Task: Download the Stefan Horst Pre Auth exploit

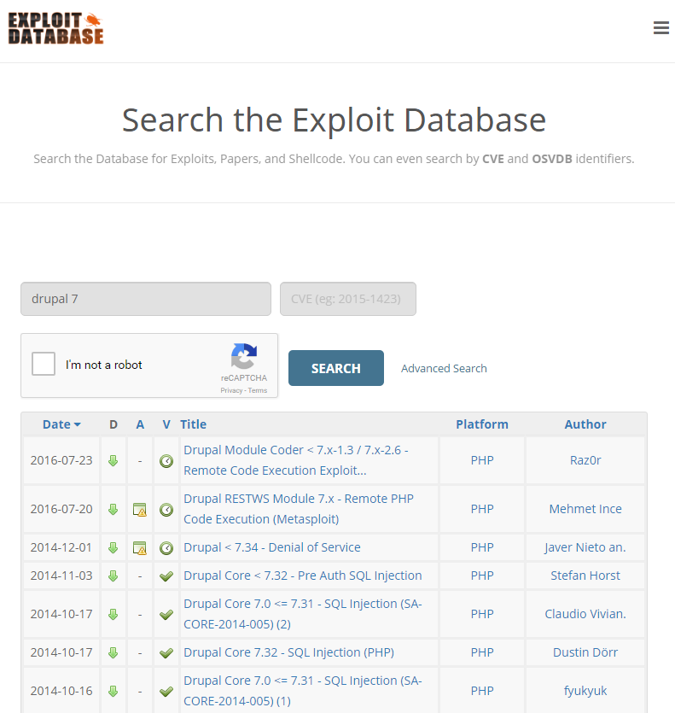Action: [x=113, y=576]
